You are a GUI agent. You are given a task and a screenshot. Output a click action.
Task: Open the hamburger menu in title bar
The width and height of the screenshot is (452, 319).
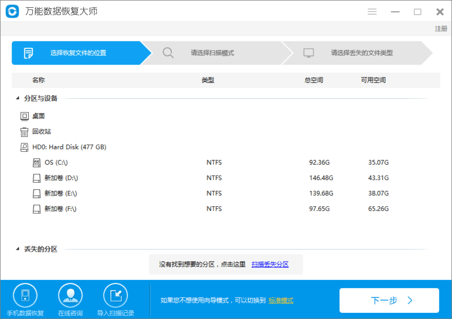372,12
